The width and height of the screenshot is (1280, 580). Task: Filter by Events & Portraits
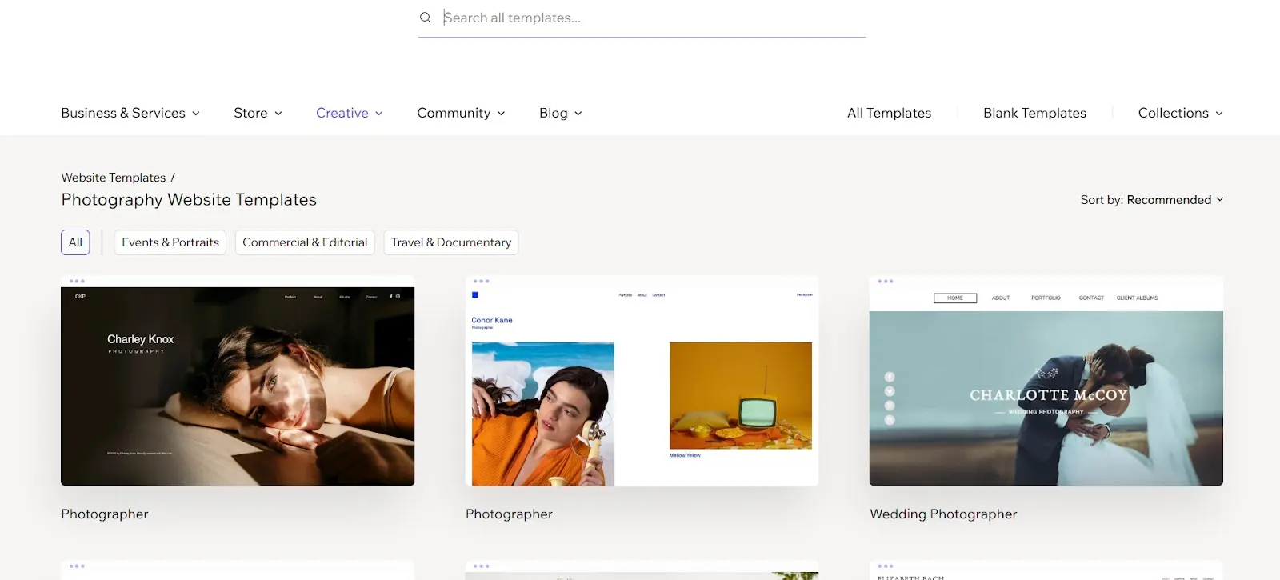point(170,242)
